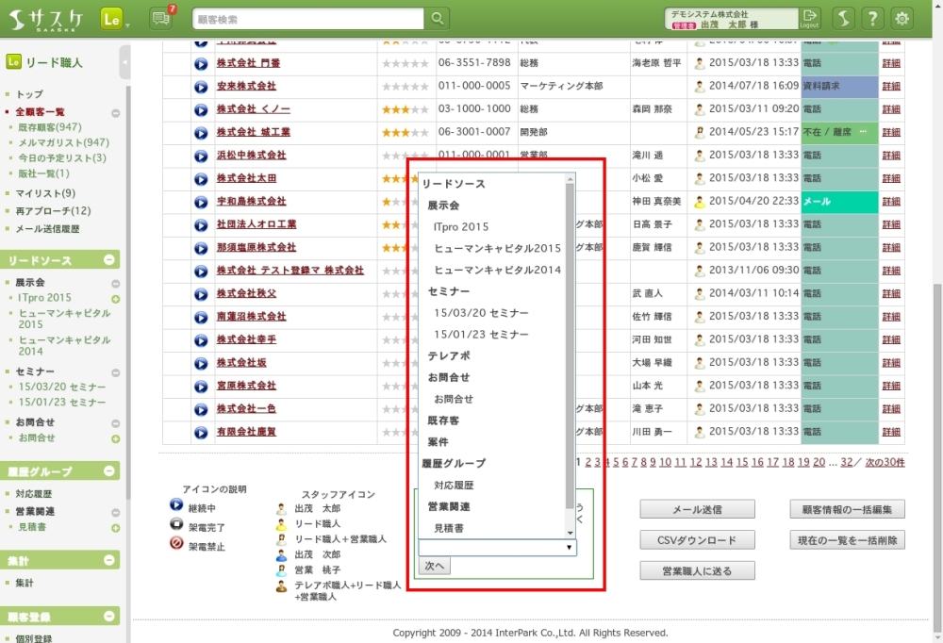Open メール送信履歴 in sidebar
Screen dimensions: 943x643
(47, 228)
